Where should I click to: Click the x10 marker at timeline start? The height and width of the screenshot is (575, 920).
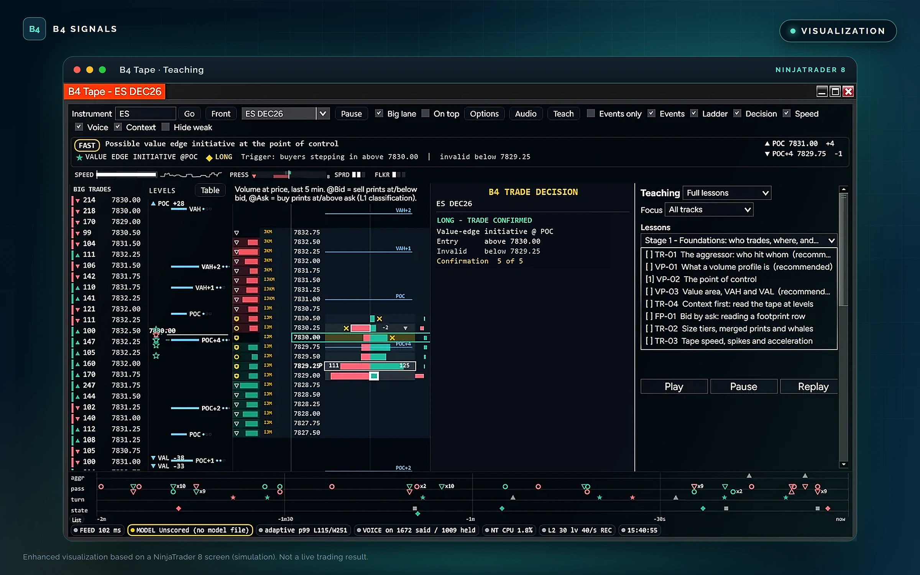(x=181, y=486)
